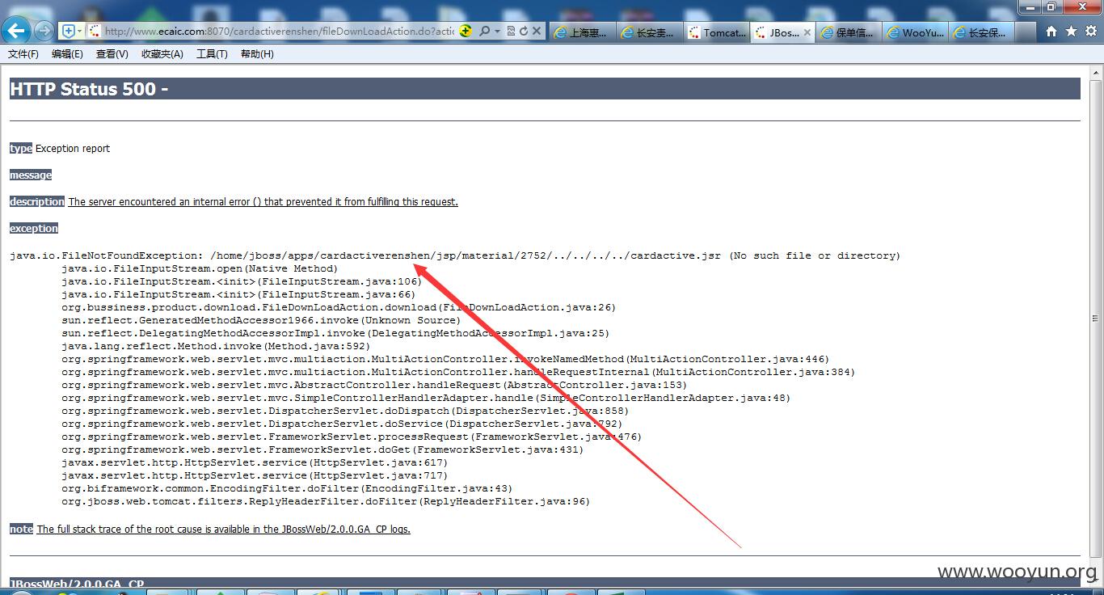Click the HttpServlet.java:717 line
Screen dimensions: 1104x595
click(x=255, y=475)
